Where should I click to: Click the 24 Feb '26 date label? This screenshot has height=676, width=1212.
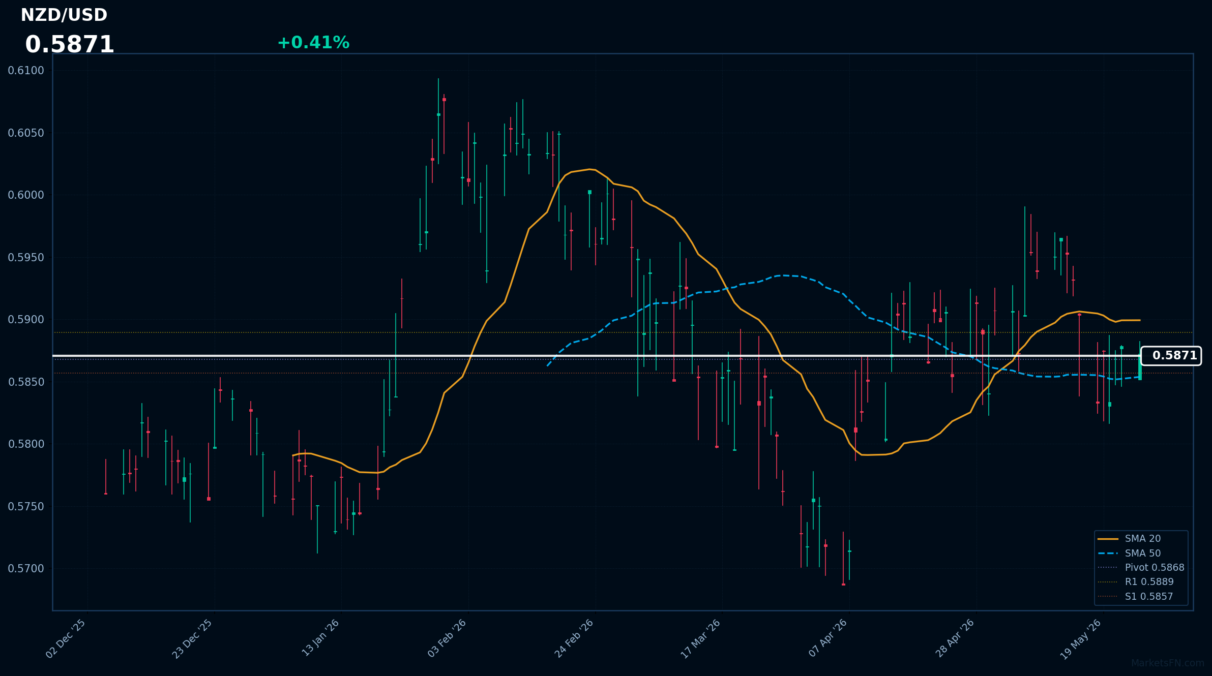click(x=574, y=638)
